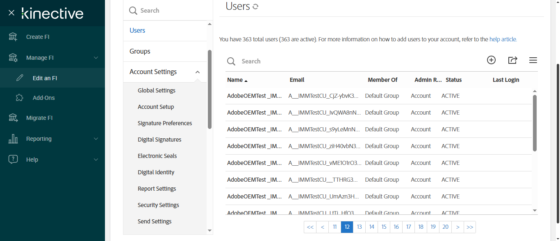Click the Reporting bar chart icon

[x=13, y=139]
